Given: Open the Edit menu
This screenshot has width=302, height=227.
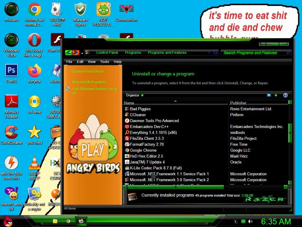Looking at the screenshot, I should point(80,62).
